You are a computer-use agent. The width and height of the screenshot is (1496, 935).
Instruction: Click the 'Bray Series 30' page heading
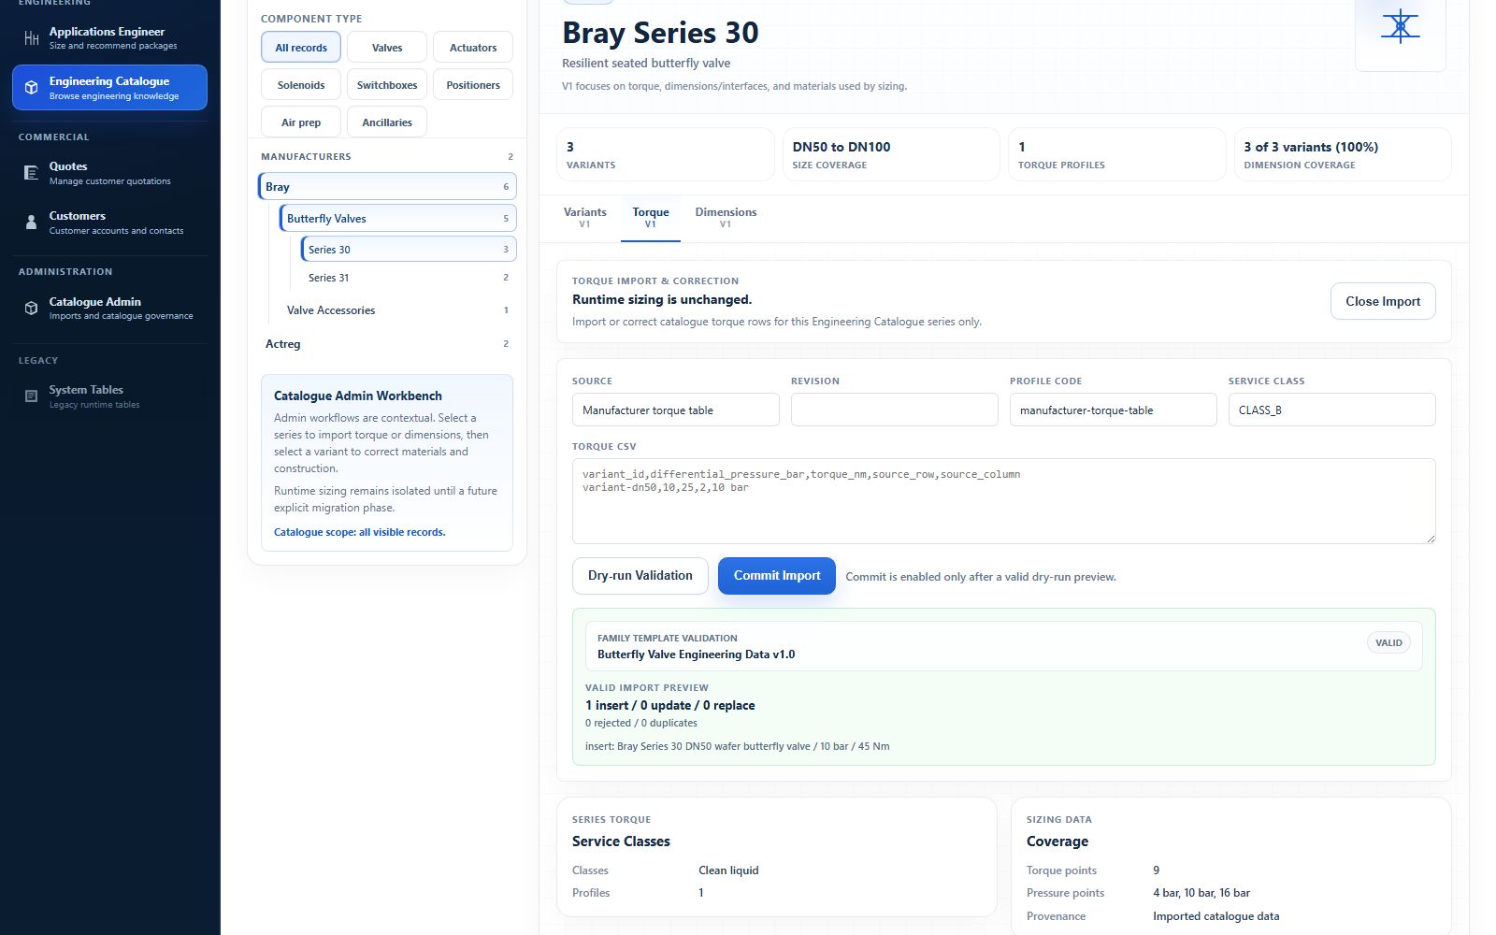(660, 33)
